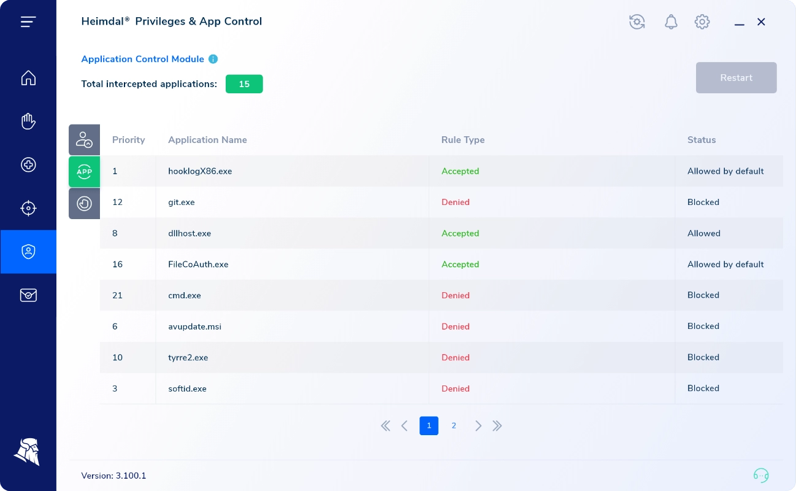Open the support headset icon

click(761, 476)
